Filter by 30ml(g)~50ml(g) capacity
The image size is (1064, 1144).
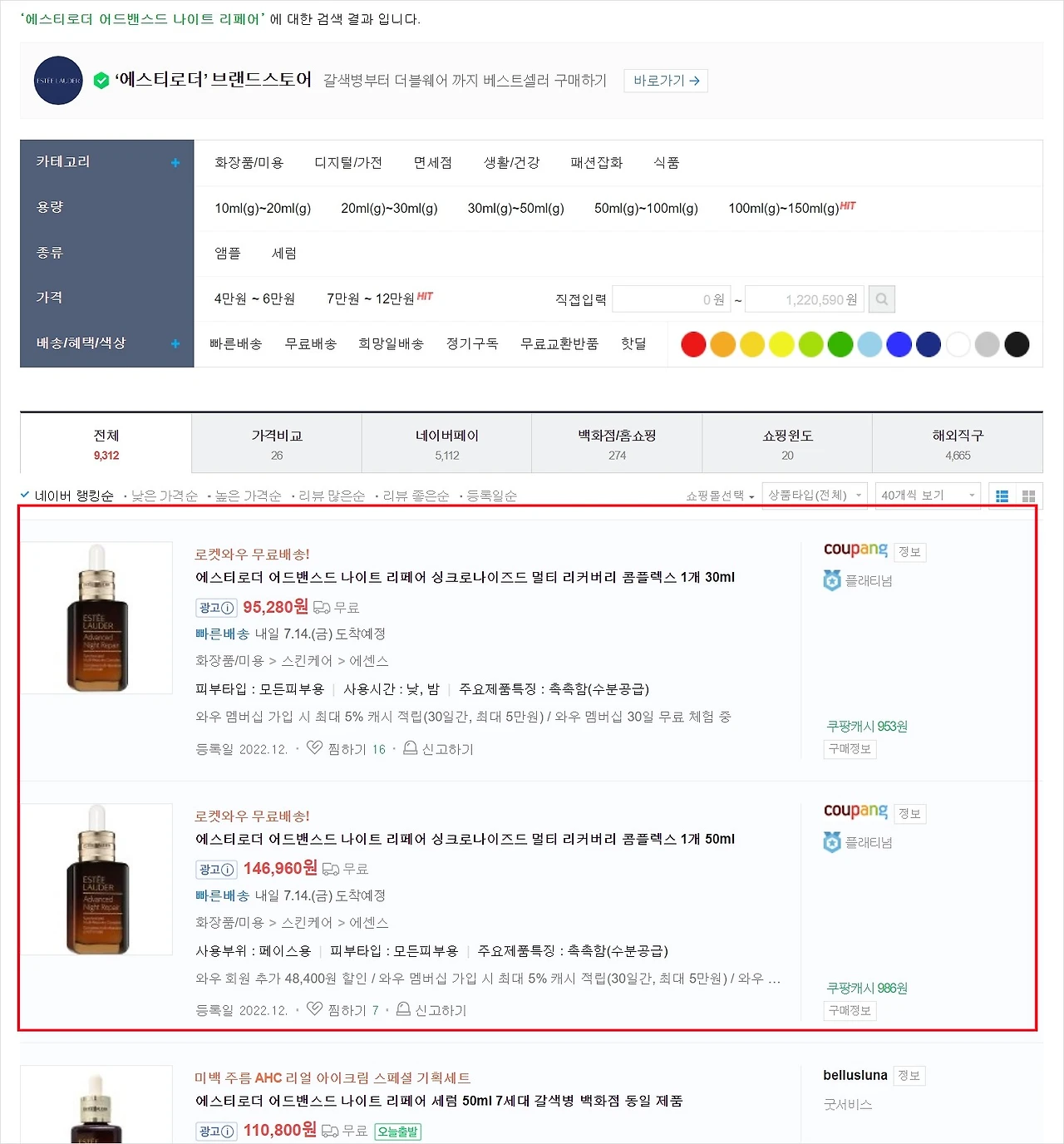click(515, 208)
